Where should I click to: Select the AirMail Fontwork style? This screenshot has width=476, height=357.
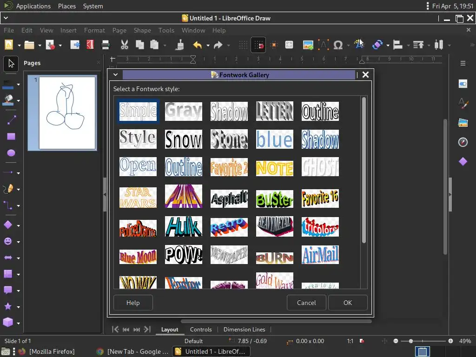320,254
